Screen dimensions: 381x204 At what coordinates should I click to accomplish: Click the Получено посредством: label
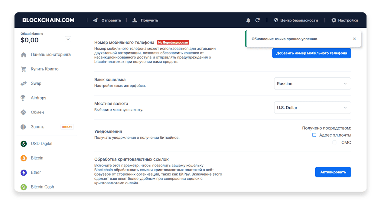point(327,128)
